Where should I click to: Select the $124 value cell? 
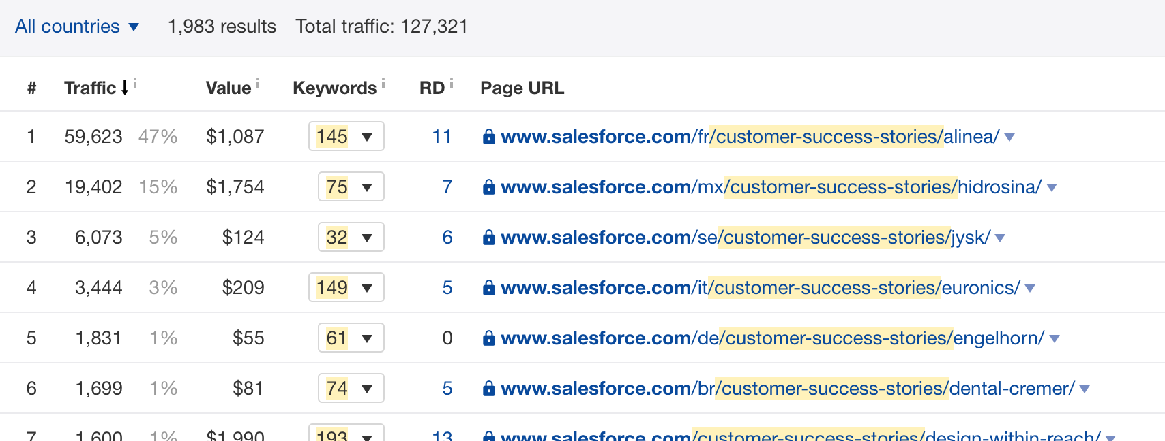[x=244, y=238]
